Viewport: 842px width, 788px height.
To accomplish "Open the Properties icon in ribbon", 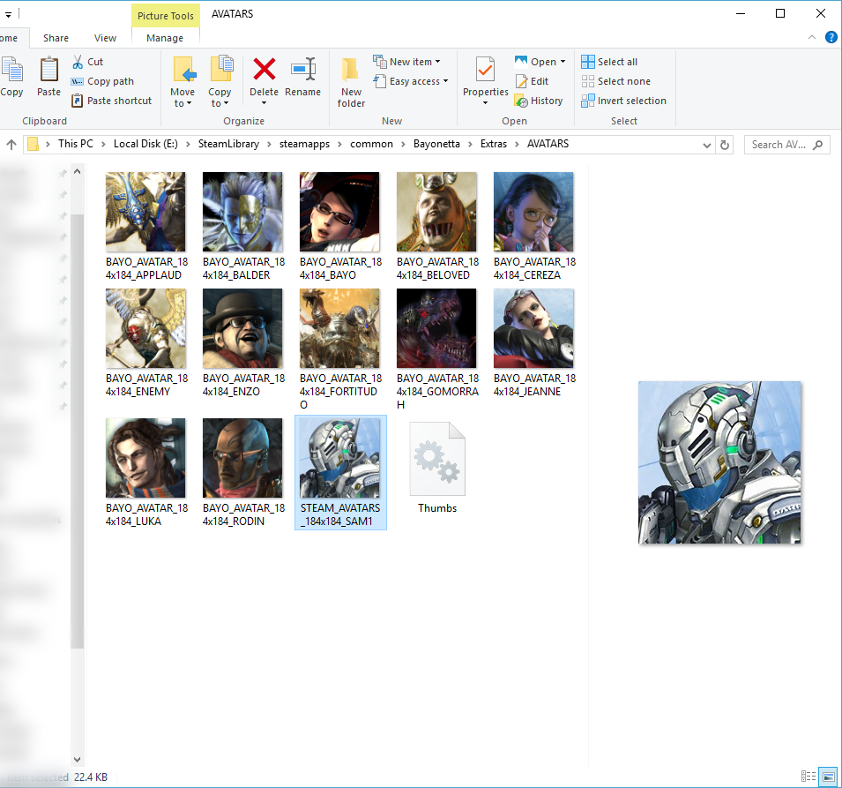I will point(485,71).
